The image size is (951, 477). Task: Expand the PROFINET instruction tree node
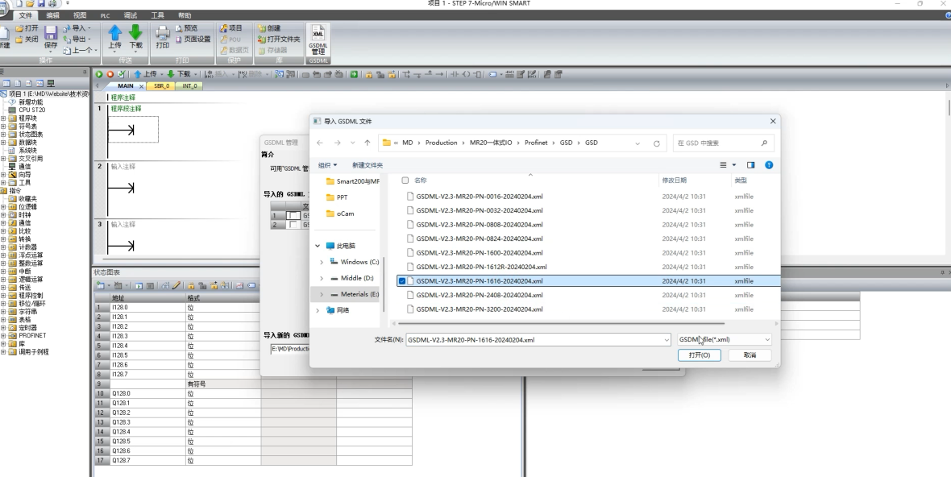(x=3, y=335)
